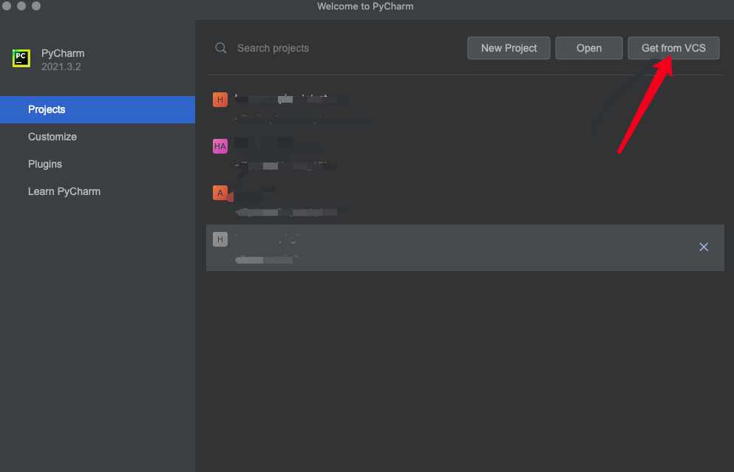Click the search magnifier icon
734x472 pixels.
(220, 47)
